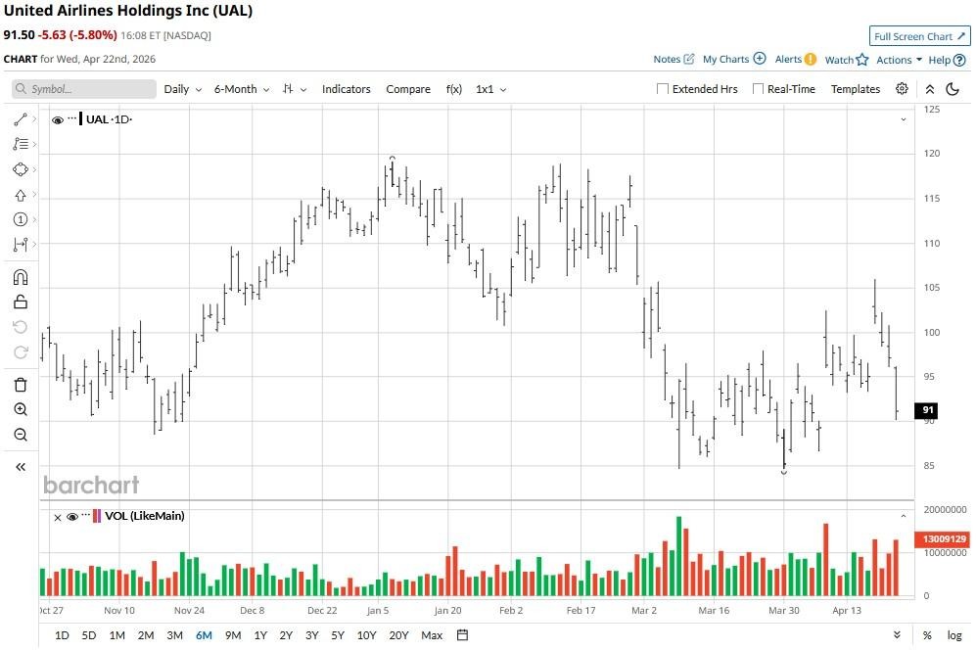Select the 1D time range

pyautogui.click(x=62, y=634)
